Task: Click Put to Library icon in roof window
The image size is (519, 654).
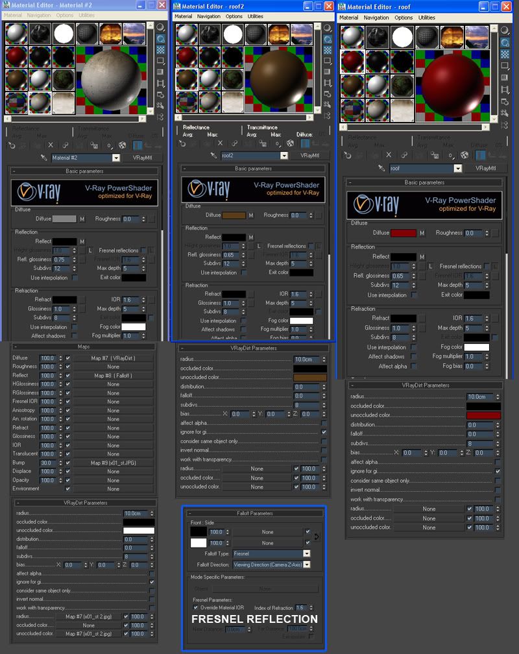Action: (434, 155)
